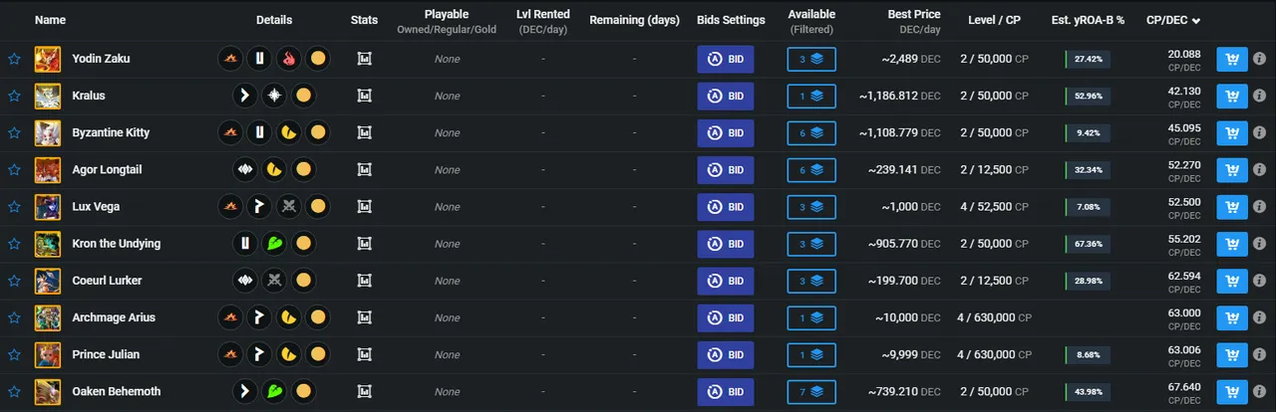Viewport: 1276px width, 412px height.
Task: Click Agor Longtail card thumbnail
Action: click(47, 170)
